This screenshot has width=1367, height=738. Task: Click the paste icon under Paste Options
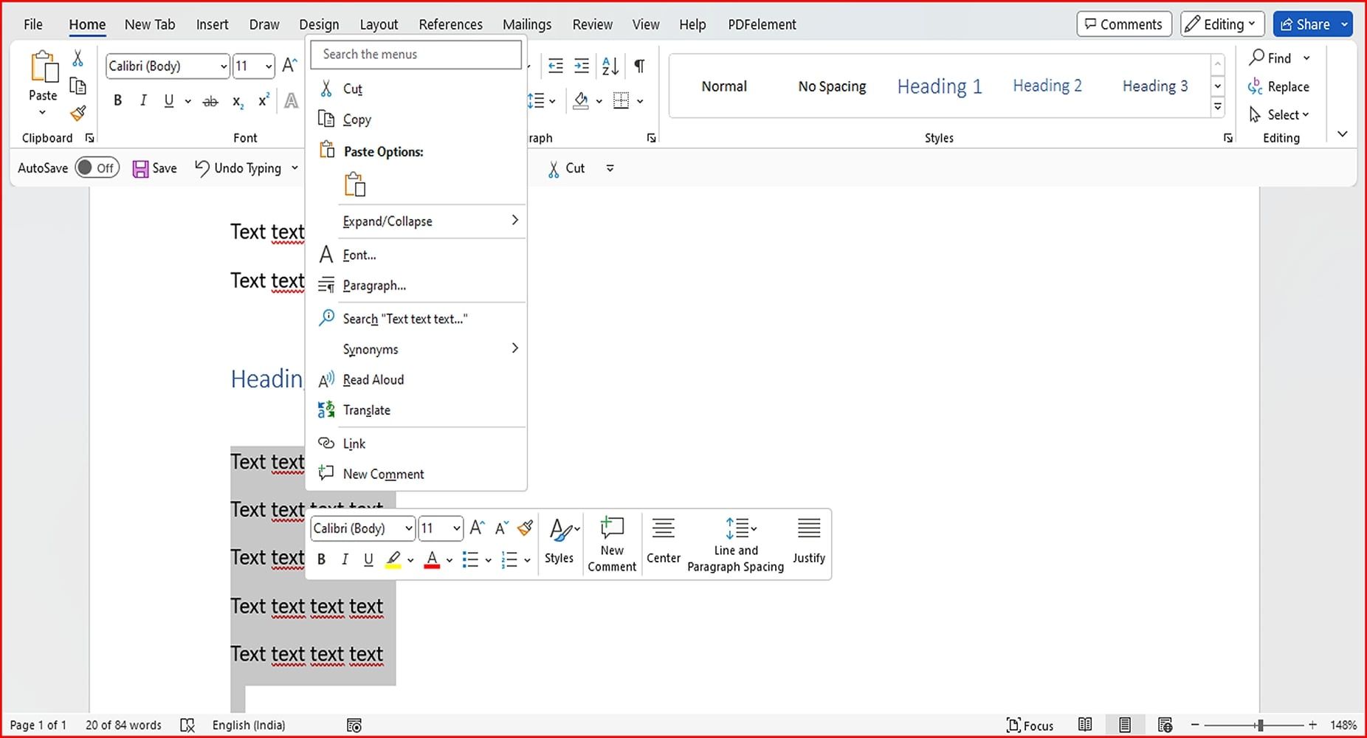pos(355,184)
